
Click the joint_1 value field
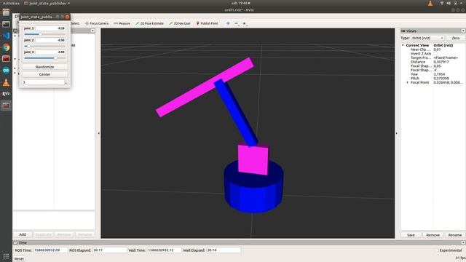coord(50,28)
